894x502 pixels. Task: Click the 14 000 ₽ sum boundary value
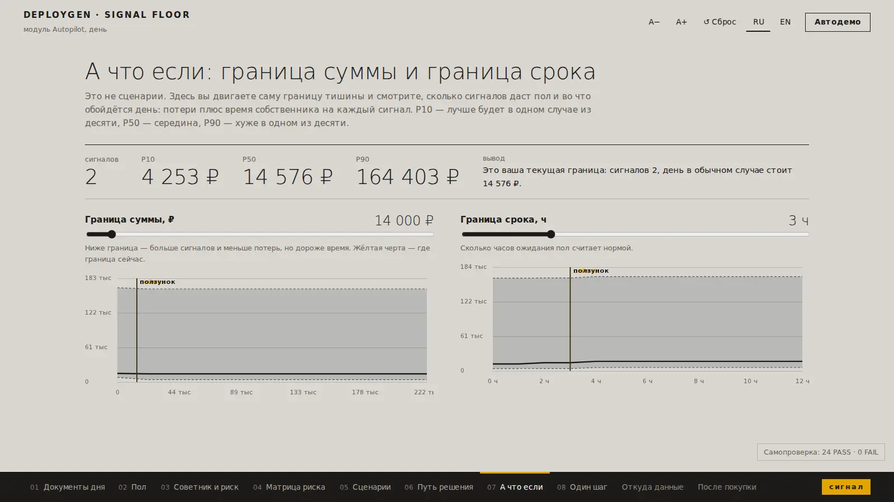click(x=404, y=221)
